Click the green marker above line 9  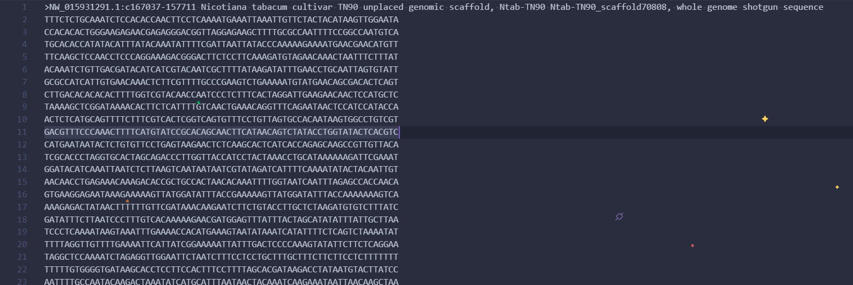pos(198,102)
